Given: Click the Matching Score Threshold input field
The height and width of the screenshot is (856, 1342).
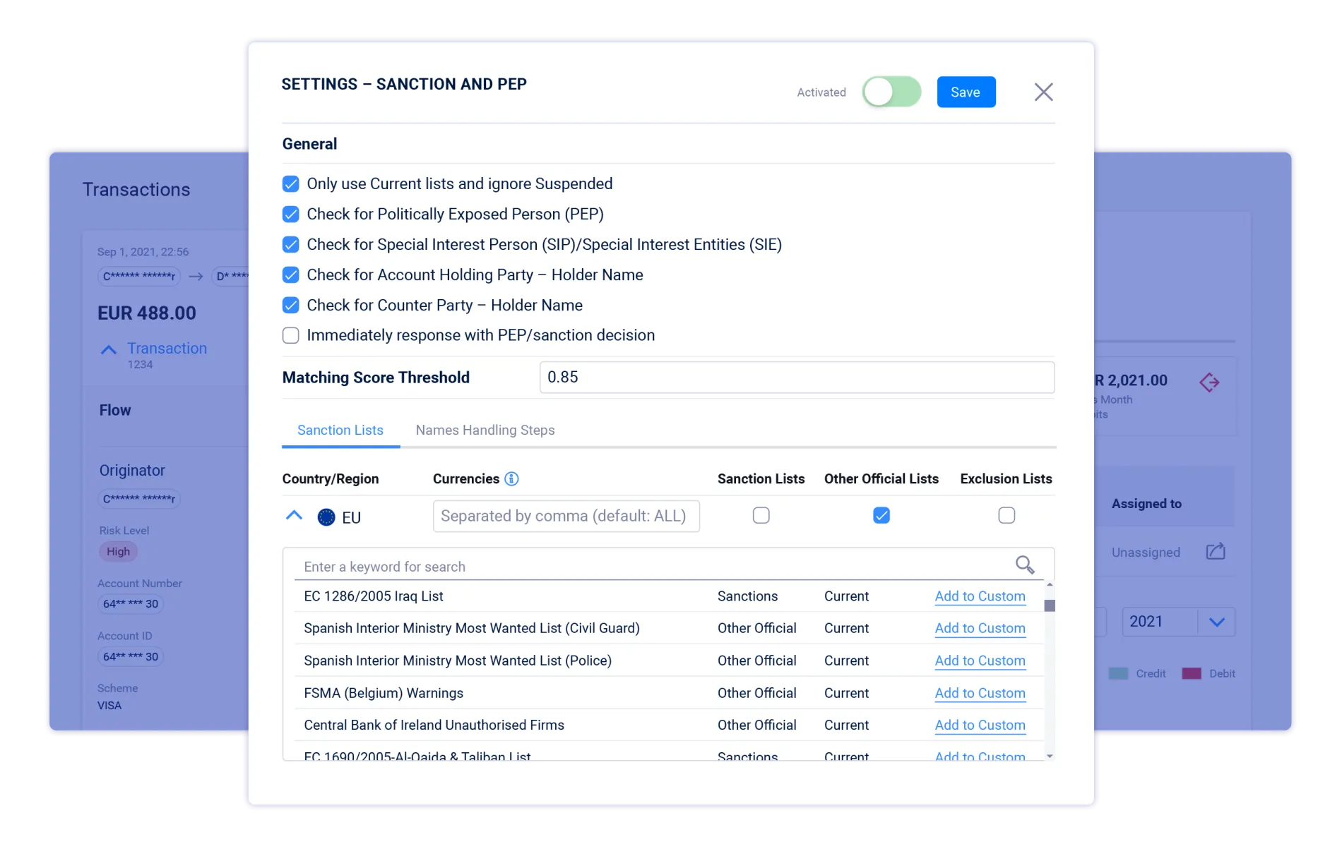Looking at the screenshot, I should (x=797, y=378).
